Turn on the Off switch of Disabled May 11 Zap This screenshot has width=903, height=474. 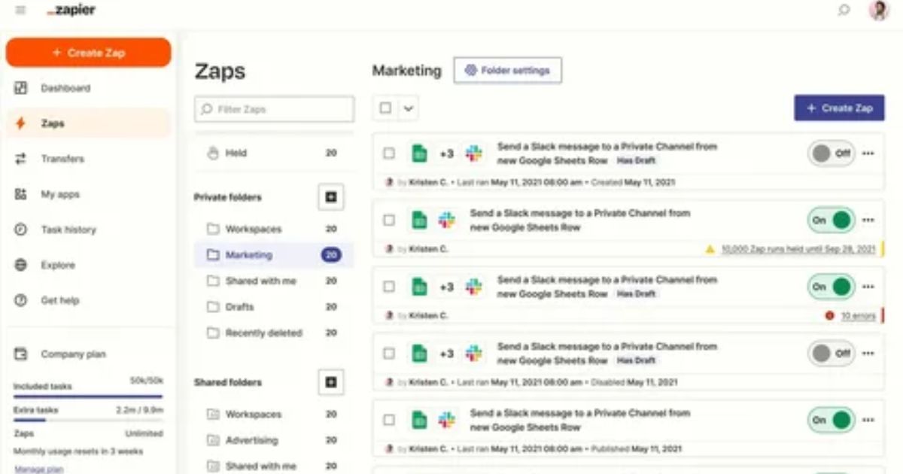831,353
